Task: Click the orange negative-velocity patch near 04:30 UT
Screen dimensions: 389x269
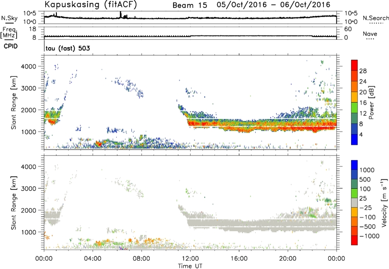Action: [x=99, y=243]
